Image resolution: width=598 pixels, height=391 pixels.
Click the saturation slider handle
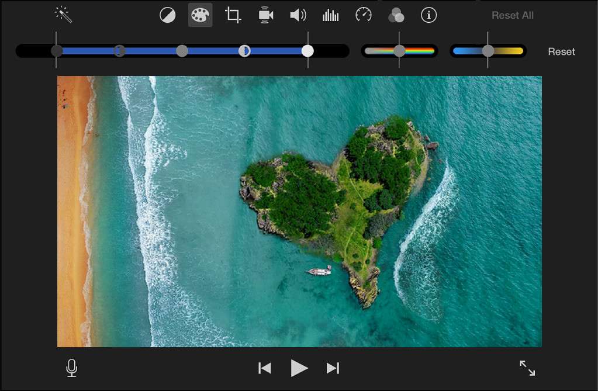click(x=400, y=51)
